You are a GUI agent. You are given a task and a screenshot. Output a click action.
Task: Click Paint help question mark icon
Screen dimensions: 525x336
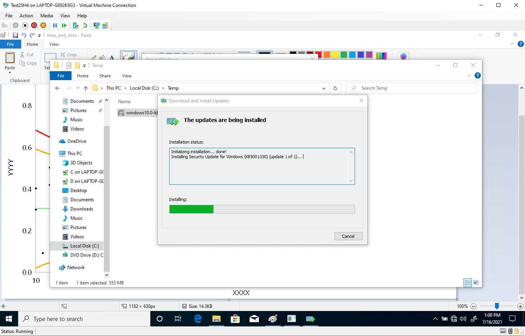[521, 44]
